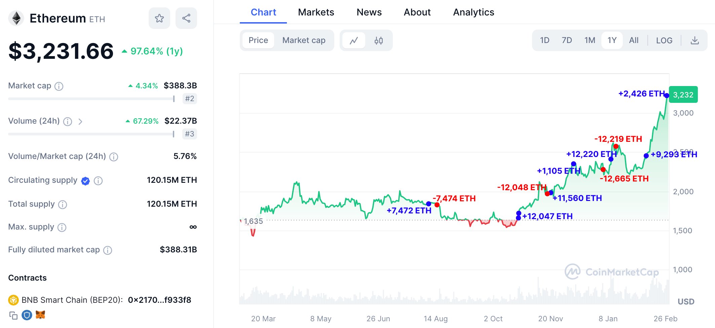Image resolution: width=715 pixels, height=328 pixels.
Task: Open Volume (24h) info icon
Action: point(68,122)
